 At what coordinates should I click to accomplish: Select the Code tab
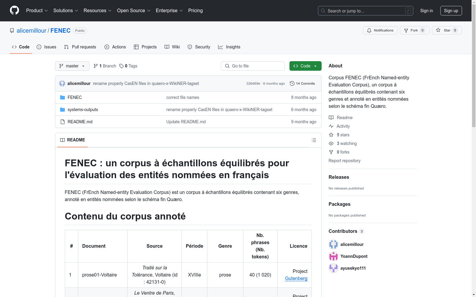click(x=21, y=47)
